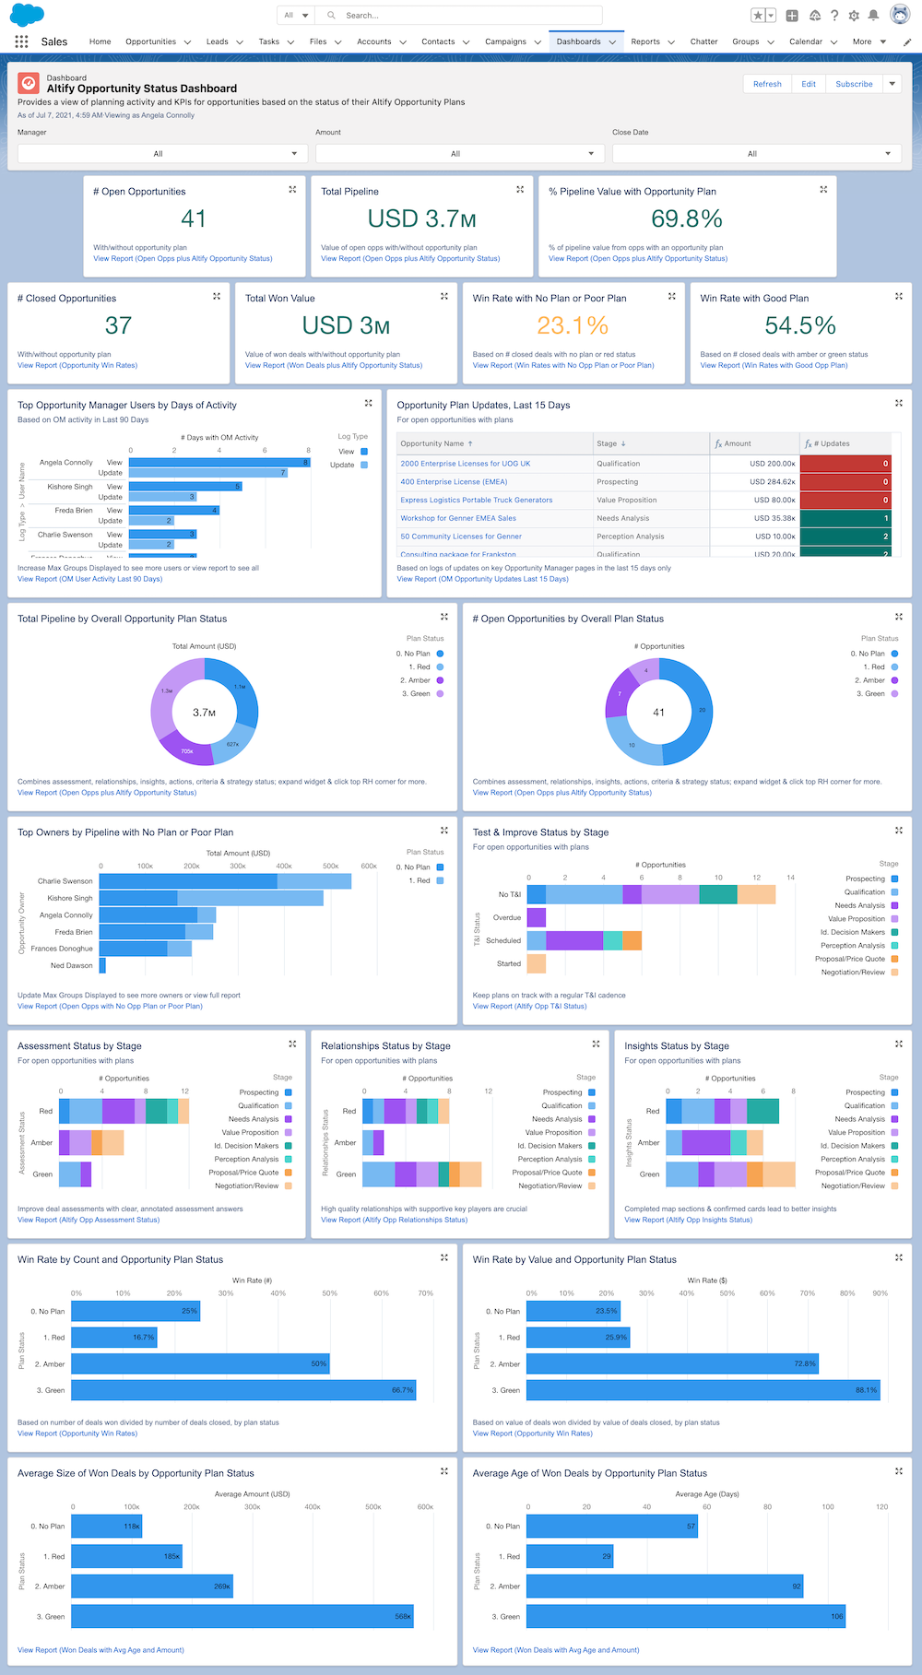Open the Manager filter dropdown
Screen dimensions: 922x1675
pyautogui.click(x=162, y=154)
